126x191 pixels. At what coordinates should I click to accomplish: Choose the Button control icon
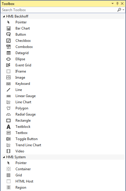pyautogui.click(x=8, y=35)
